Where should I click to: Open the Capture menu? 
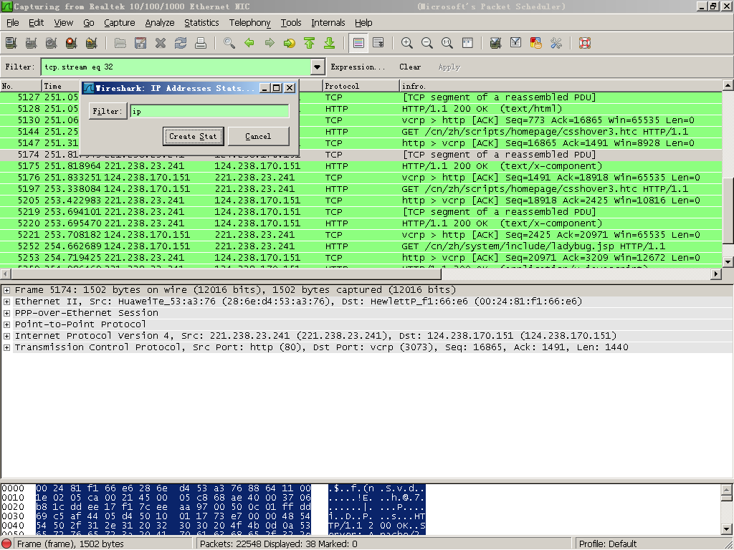pyautogui.click(x=120, y=22)
